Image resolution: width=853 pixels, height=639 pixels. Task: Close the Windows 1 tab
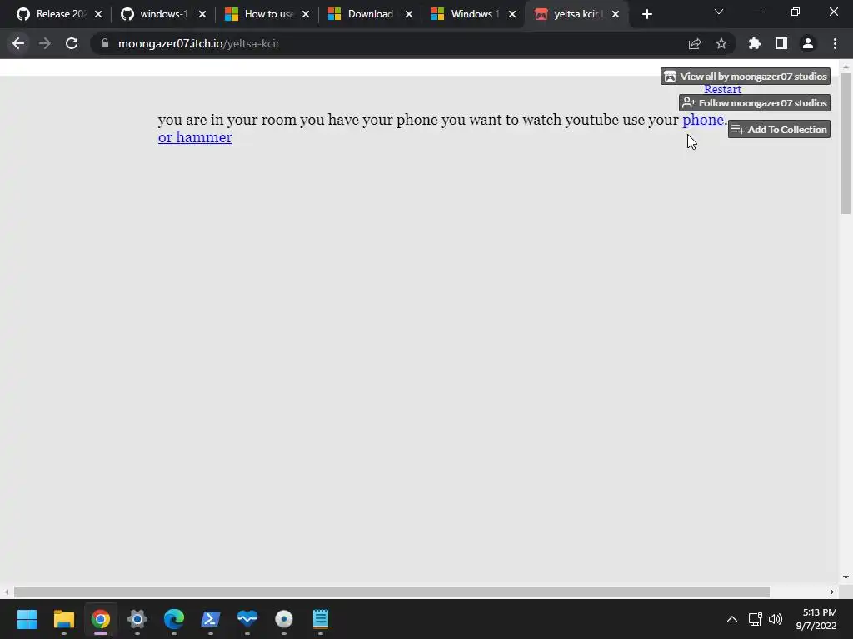point(512,14)
